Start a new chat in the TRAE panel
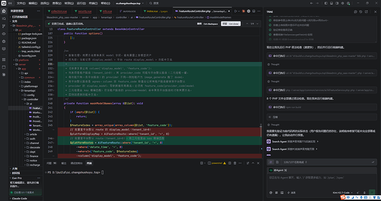 pyautogui.click(x=355, y=12)
